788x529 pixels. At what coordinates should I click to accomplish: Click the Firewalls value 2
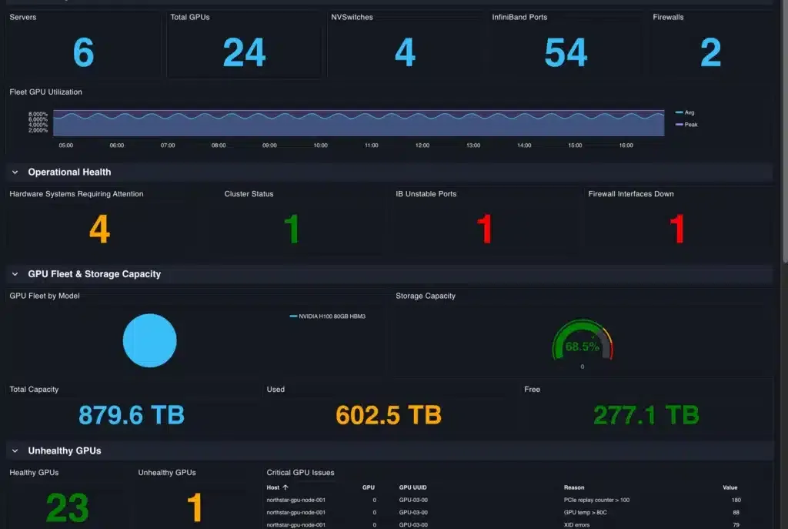(x=710, y=52)
